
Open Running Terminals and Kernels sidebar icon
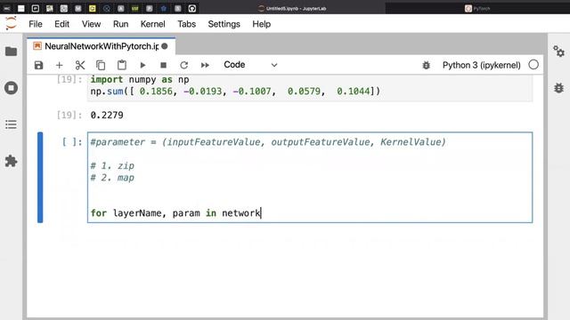point(11,88)
